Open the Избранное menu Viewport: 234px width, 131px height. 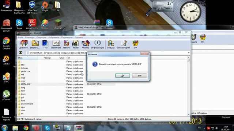tap(54, 37)
